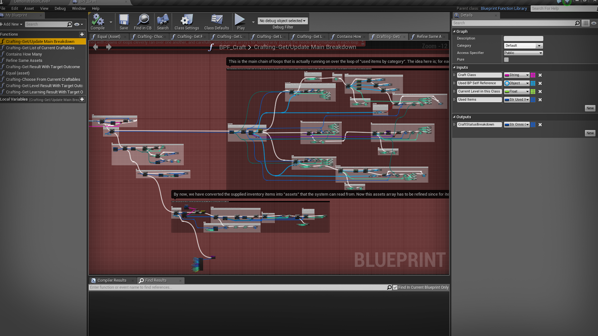The height and width of the screenshot is (336, 598).
Task: Navigate to BPF_Craft via the breadcrumb
Action: click(233, 47)
